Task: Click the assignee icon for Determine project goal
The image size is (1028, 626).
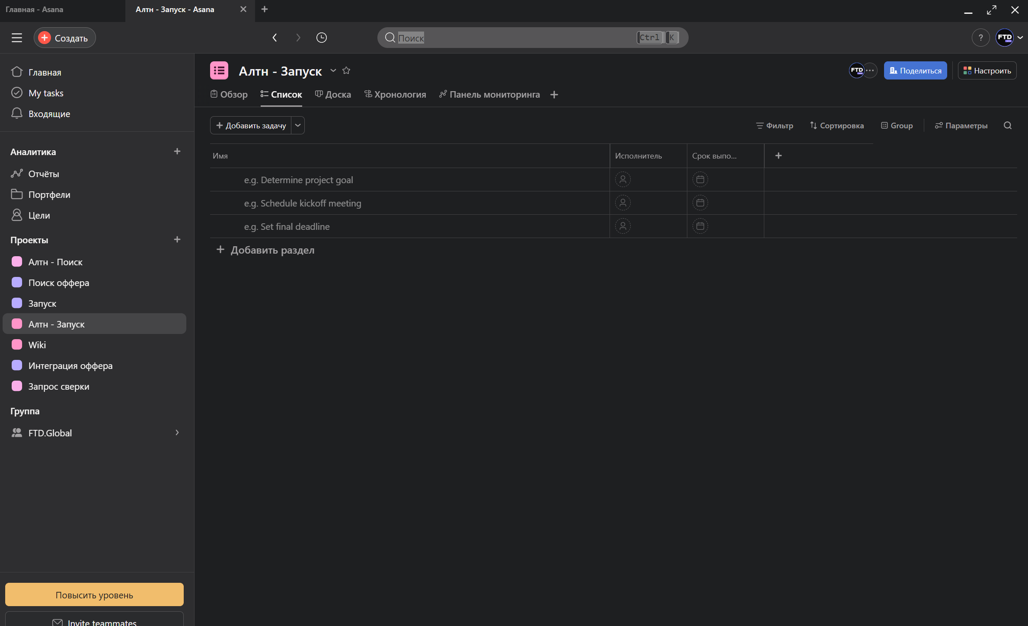Action: [623, 179]
